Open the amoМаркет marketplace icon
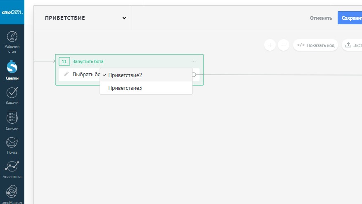362x204 pixels. coord(12,192)
